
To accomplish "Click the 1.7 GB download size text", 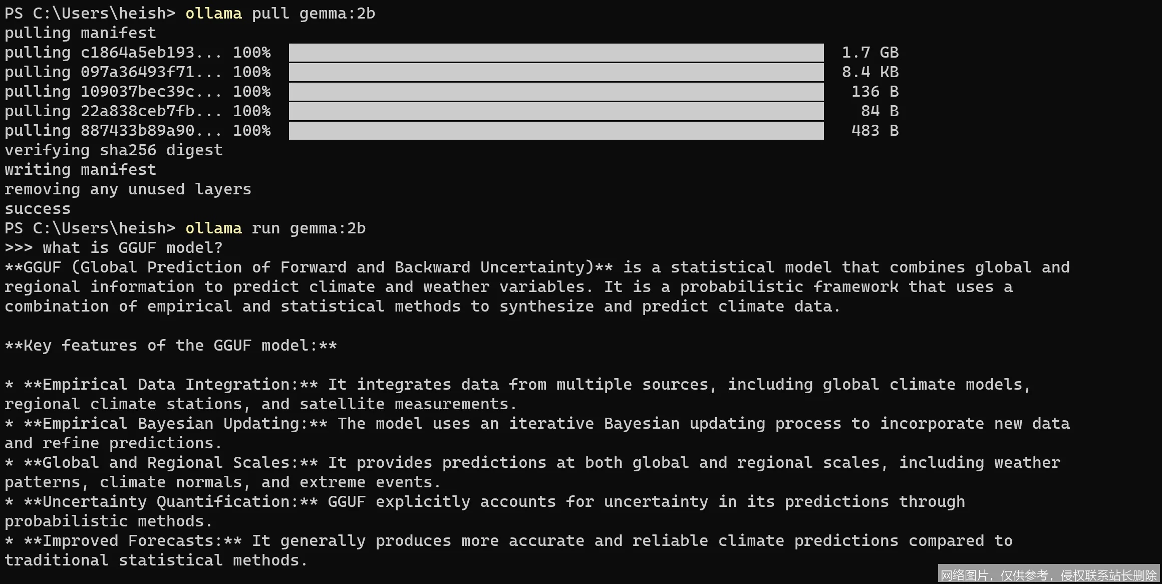I will coord(870,53).
